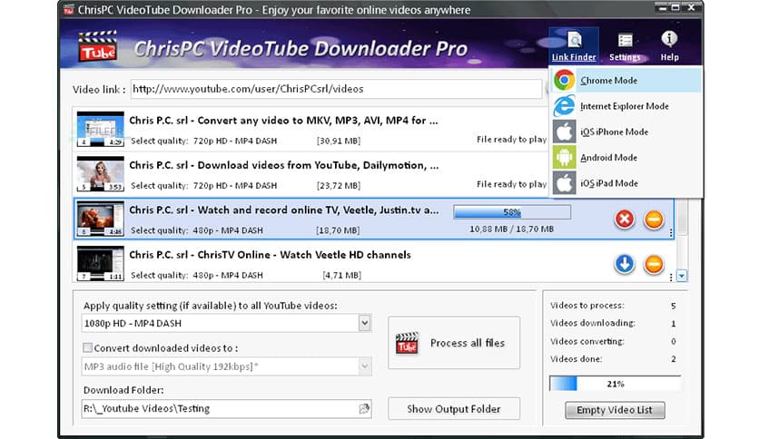This screenshot has height=439, width=759.
Task: Close the ChrisPC window
Action: pos(691,8)
